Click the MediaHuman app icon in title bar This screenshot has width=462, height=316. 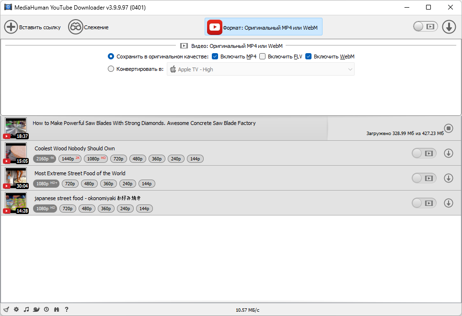click(x=8, y=7)
